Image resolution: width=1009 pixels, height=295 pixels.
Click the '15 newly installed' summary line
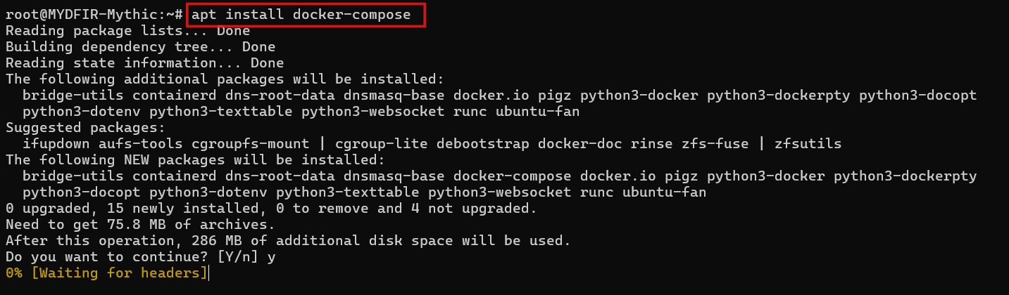coord(271,209)
